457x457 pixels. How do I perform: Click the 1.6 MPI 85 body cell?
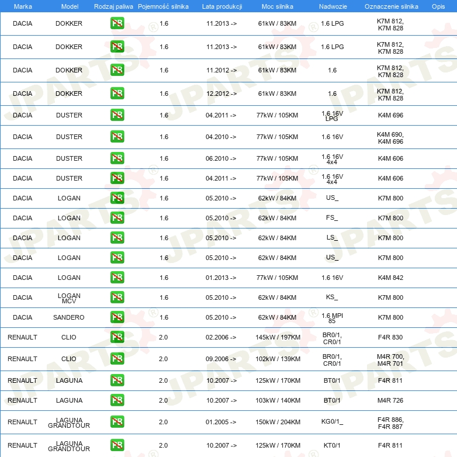pyautogui.click(x=333, y=318)
